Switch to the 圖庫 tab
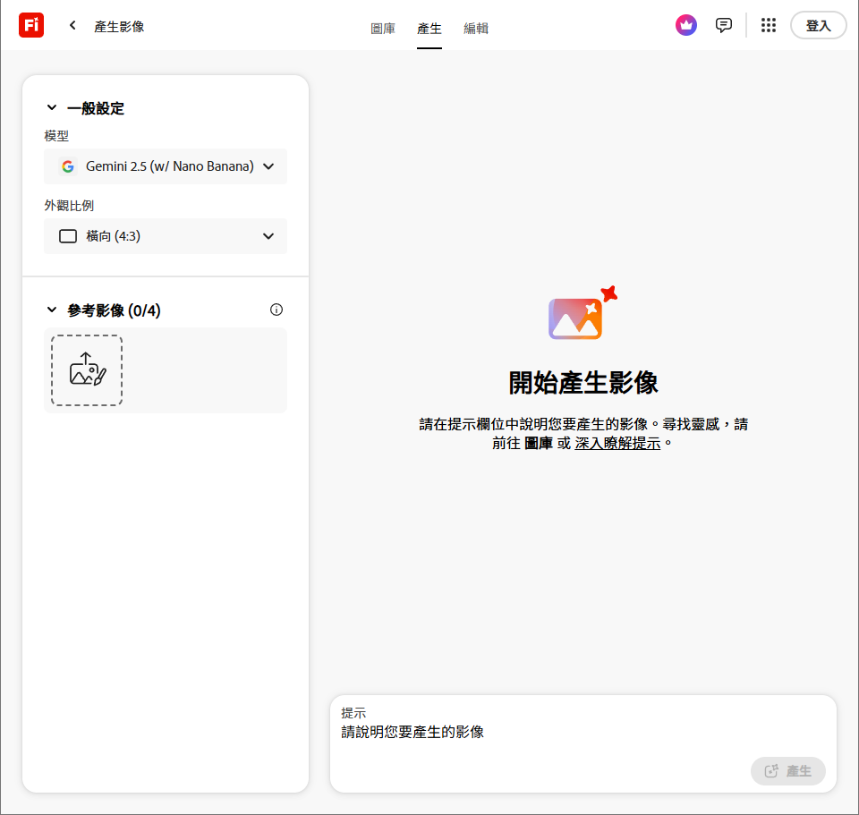 [x=383, y=29]
